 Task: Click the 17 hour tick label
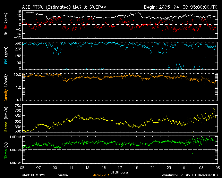pyautogui.click(x=120, y=168)
